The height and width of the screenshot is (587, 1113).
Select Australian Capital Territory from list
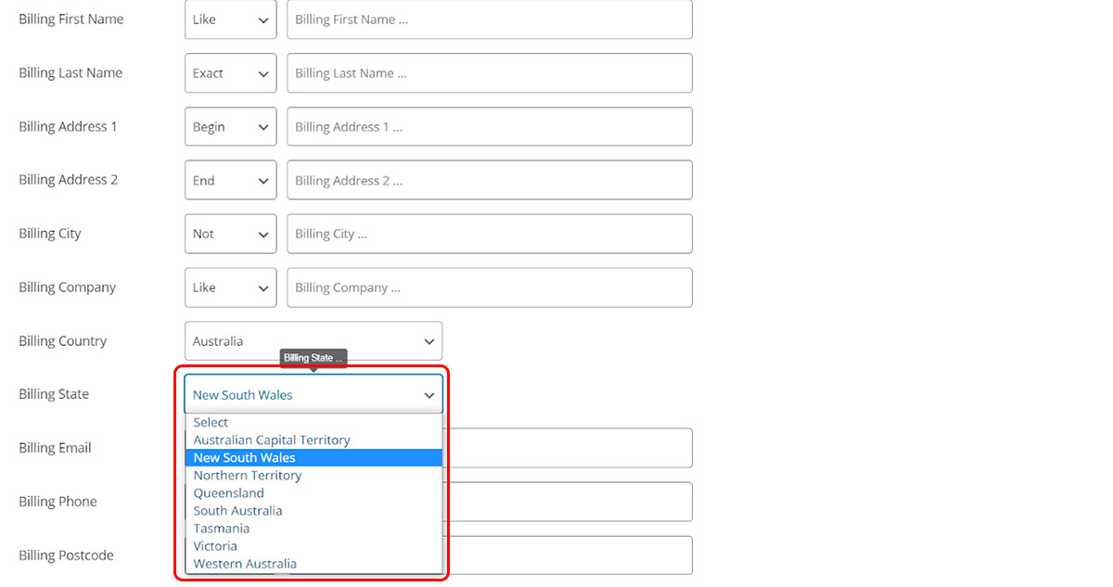point(272,440)
